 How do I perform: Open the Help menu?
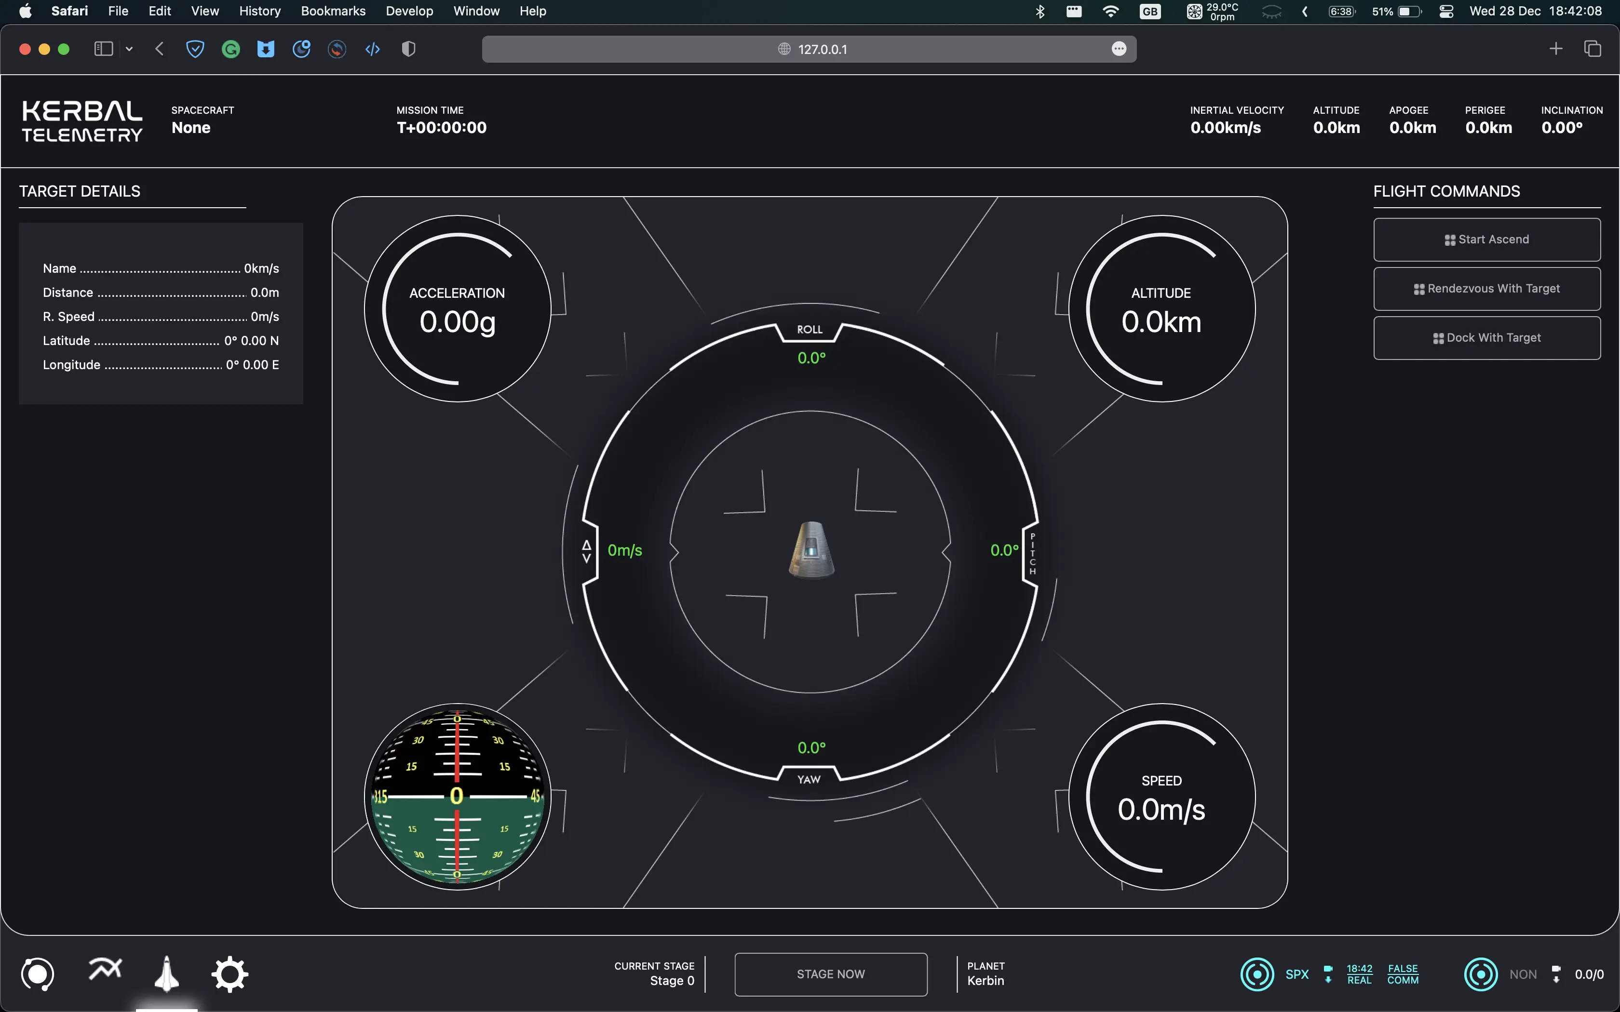(x=533, y=11)
